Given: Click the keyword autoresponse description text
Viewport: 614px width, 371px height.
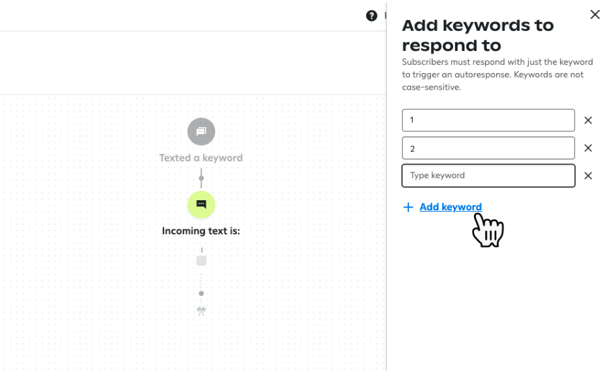Looking at the screenshot, I should [x=497, y=74].
